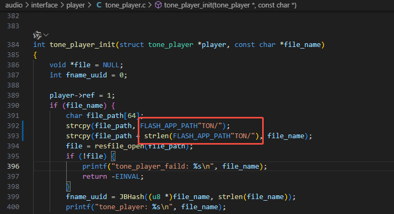Click function name tone_player_init on line 384

click(82, 45)
